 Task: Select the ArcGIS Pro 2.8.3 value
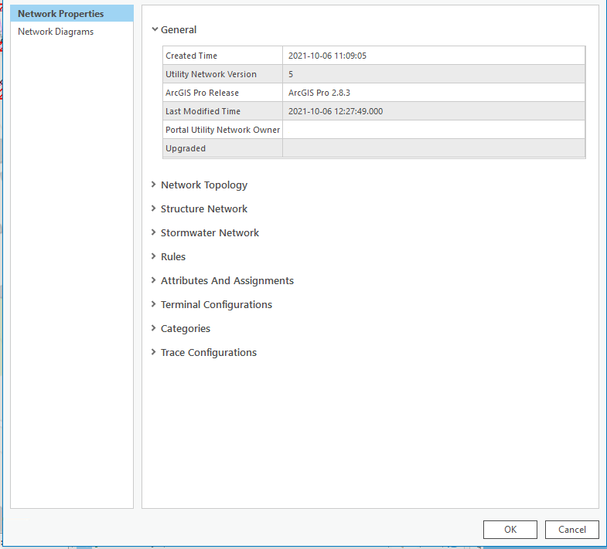click(319, 93)
